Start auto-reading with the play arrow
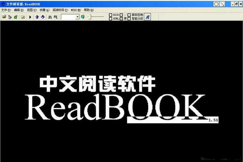The height and width of the screenshot is (162, 243). tap(30, 17)
